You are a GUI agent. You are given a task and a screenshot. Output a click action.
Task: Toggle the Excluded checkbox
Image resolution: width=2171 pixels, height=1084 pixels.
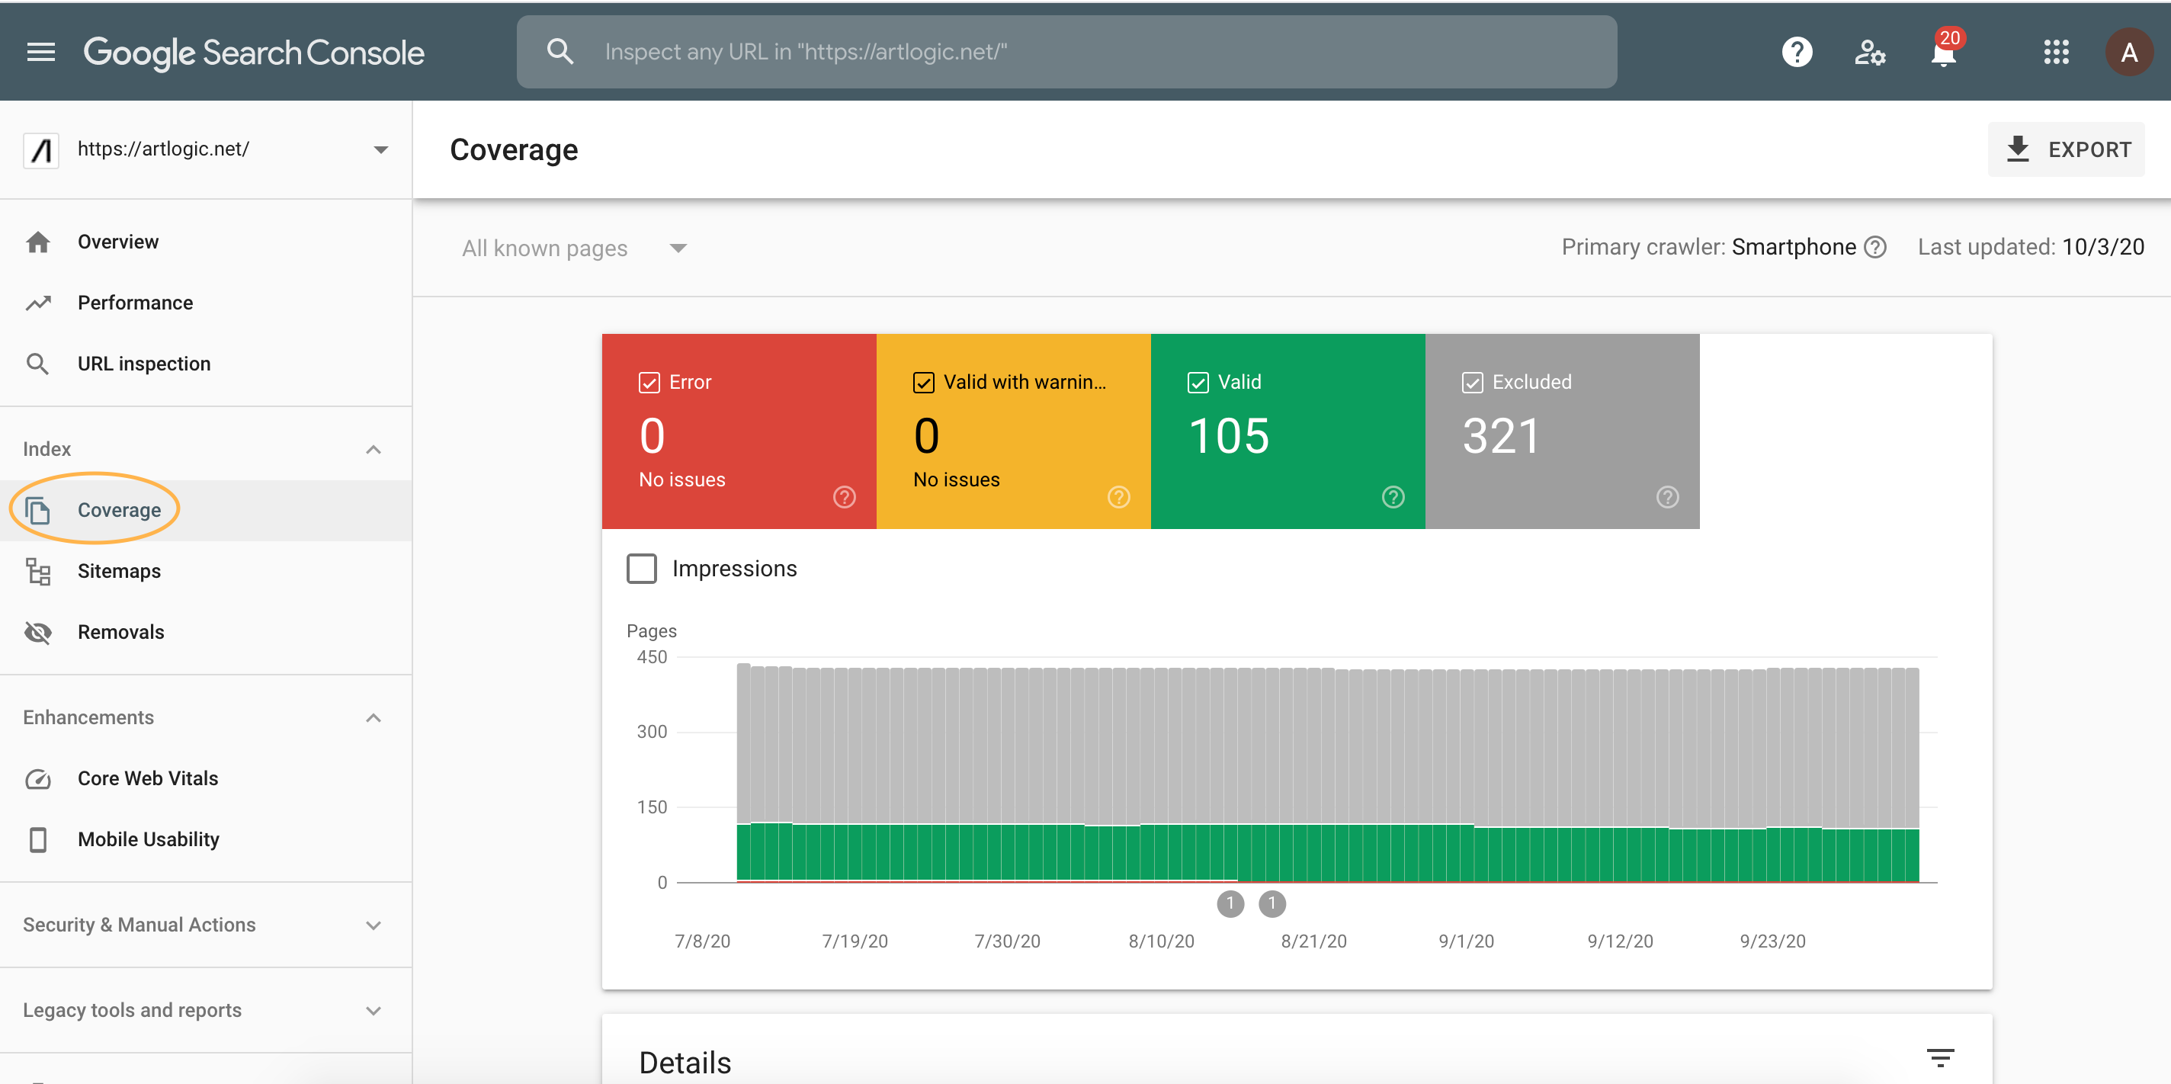[1472, 383]
